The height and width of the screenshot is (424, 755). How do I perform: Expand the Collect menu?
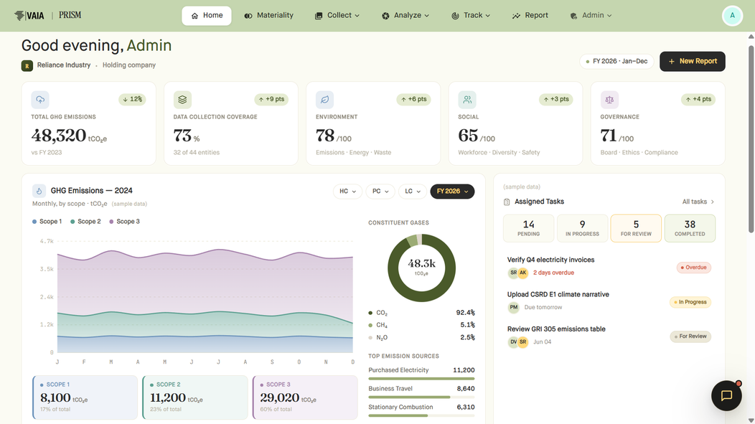(337, 16)
